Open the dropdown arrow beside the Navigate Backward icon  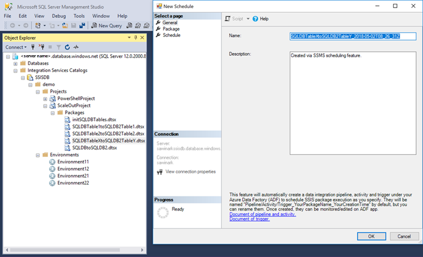(x=19, y=25)
